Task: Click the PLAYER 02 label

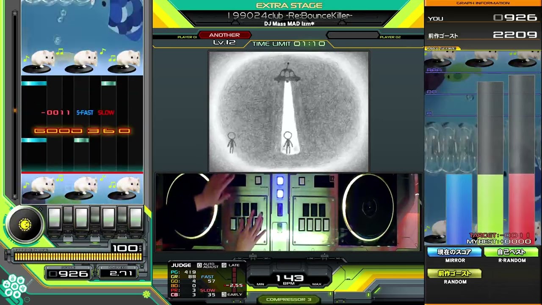Action: coord(390,37)
